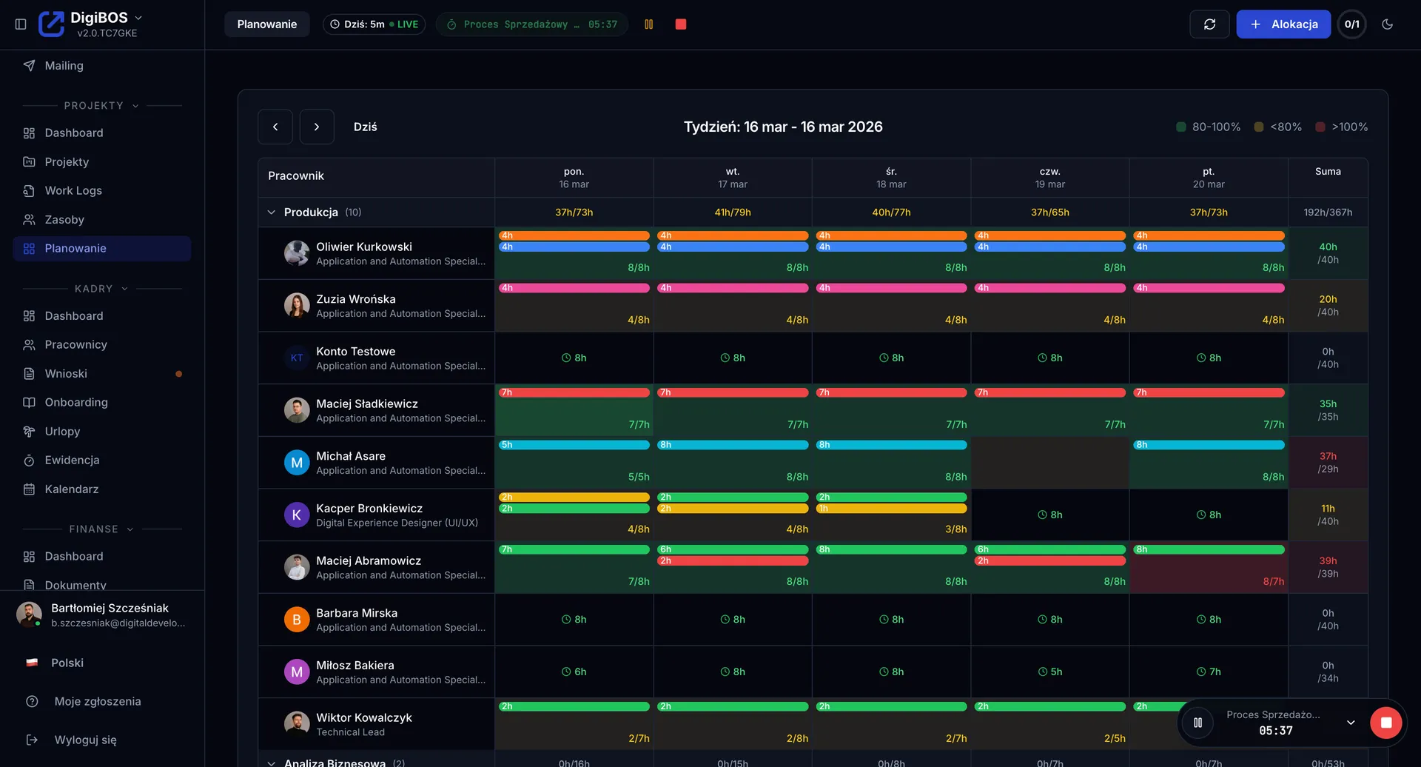The height and width of the screenshot is (767, 1421).
Task: Click Dziś: 5m LIVE status pill
Action: point(374,24)
